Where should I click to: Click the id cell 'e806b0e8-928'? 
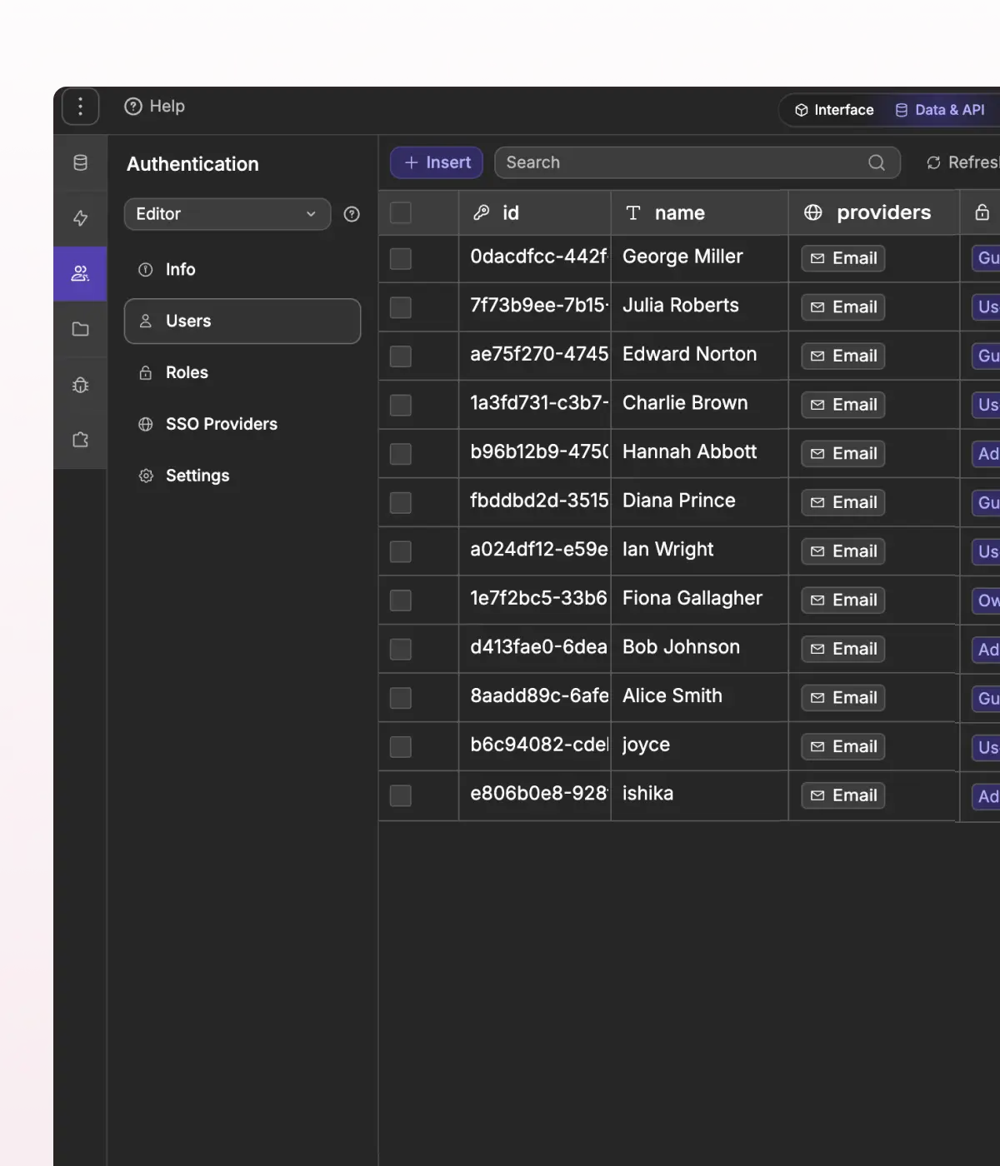coord(535,794)
